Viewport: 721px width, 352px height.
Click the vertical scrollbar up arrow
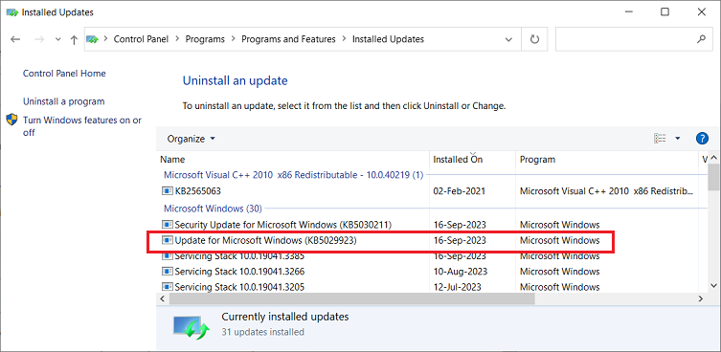click(713, 158)
